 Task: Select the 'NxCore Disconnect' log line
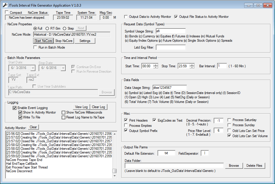tap(19, 171)
